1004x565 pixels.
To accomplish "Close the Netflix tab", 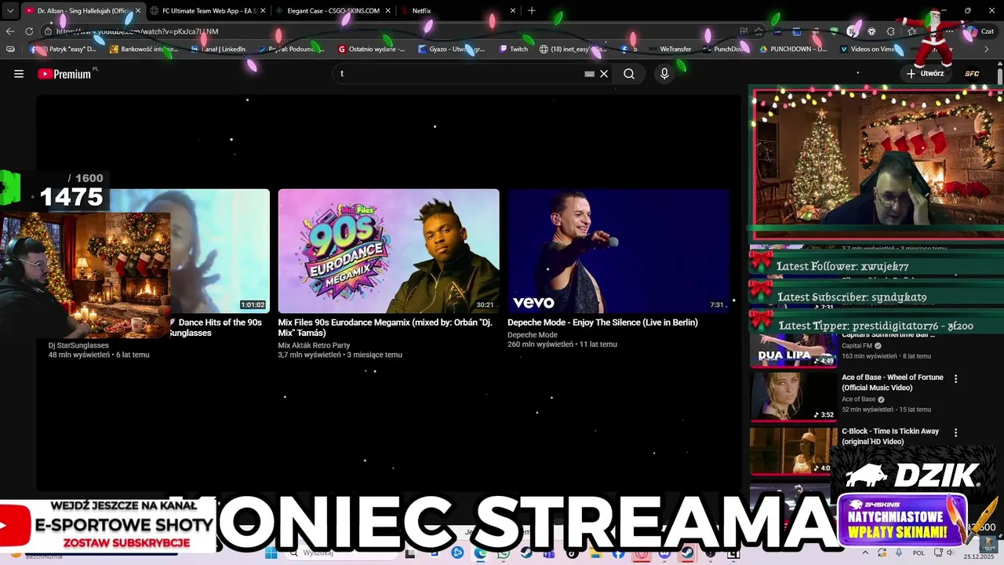I will coord(513,11).
